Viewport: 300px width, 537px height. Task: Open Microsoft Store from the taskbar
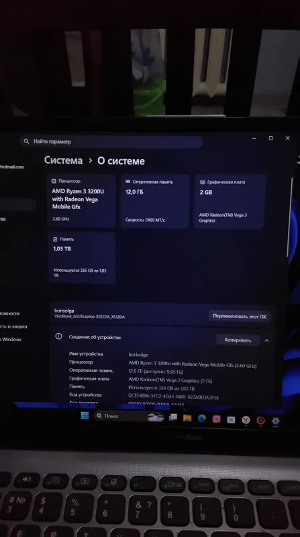pos(231,420)
